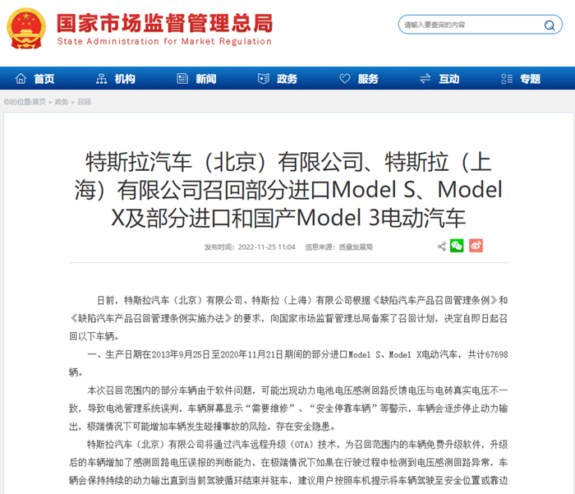The image size is (575, 494).
Task: Click the source text 信息来源: 质量发展局
Action: pyautogui.click(x=338, y=247)
